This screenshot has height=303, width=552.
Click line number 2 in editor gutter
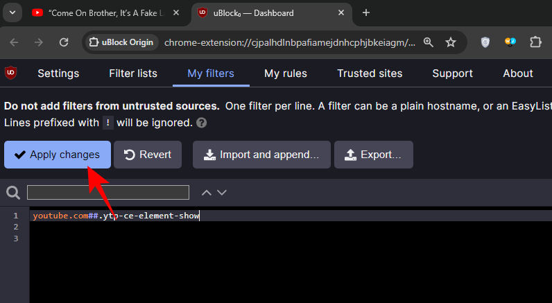coord(16,227)
